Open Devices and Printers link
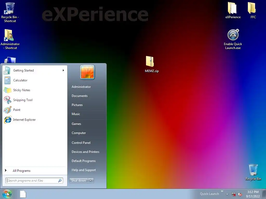266x199 pixels. [85, 152]
